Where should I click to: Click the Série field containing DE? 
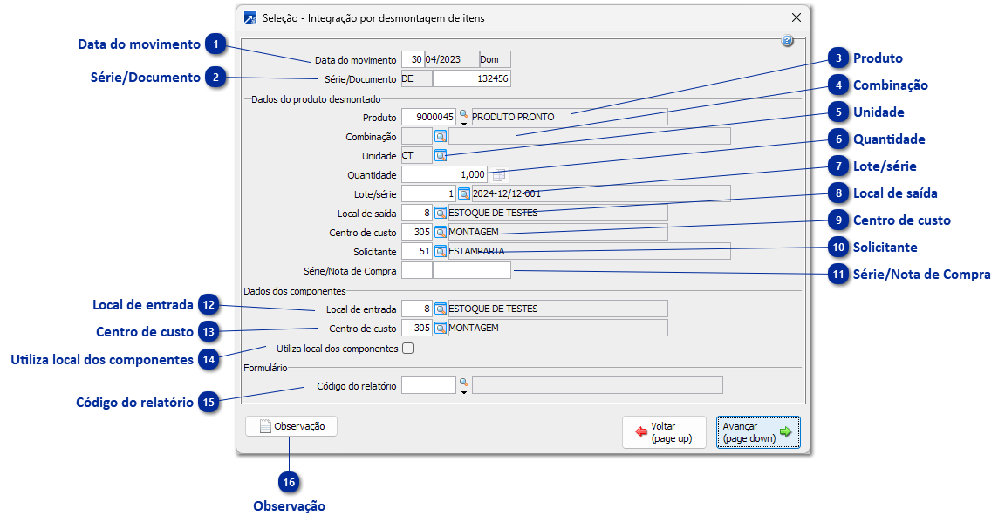point(417,78)
